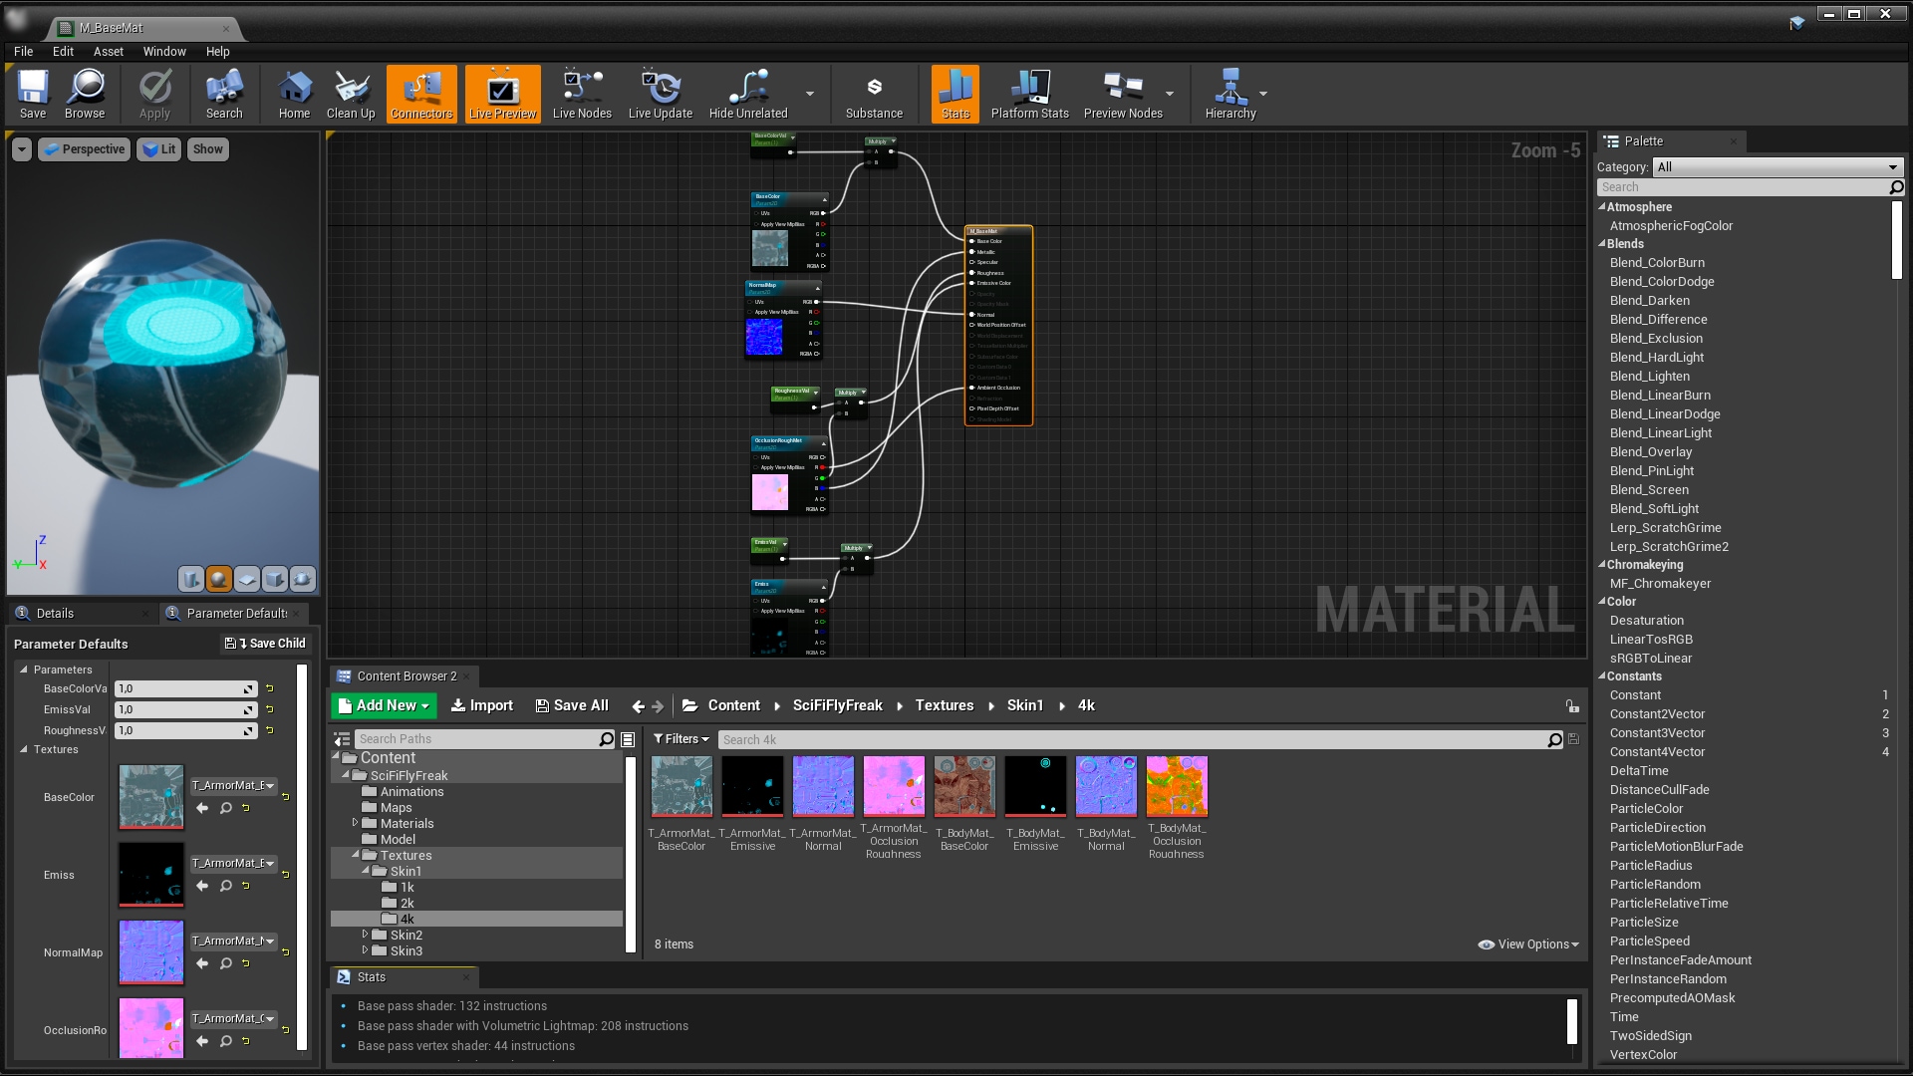Viewport: 1913px width, 1076px height.
Task: Open the Window menu
Action: [x=165, y=51]
